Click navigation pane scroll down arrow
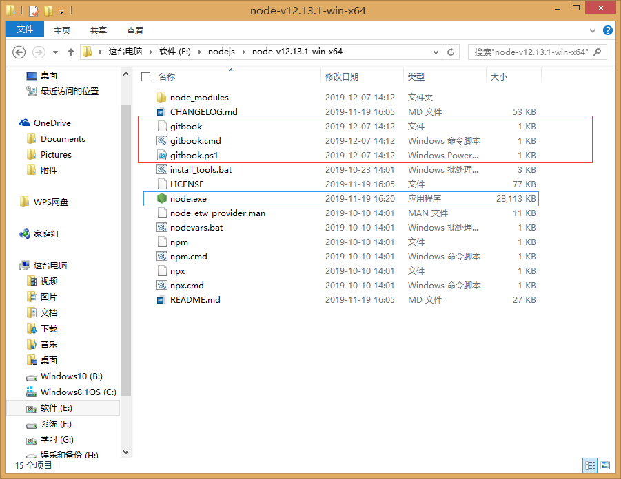Screen dimensions: 621x479 125,452
